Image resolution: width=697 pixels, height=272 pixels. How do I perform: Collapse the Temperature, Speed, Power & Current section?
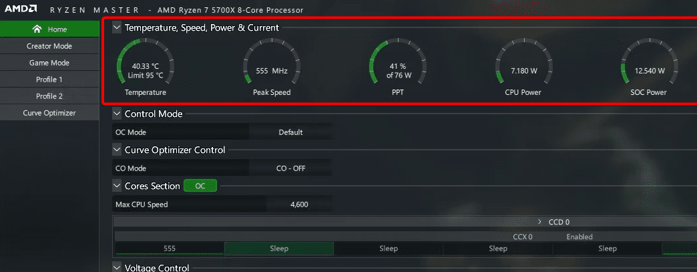(x=117, y=27)
